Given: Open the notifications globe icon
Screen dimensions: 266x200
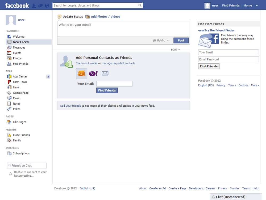Looking at the screenshot, I should (x=47, y=6).
